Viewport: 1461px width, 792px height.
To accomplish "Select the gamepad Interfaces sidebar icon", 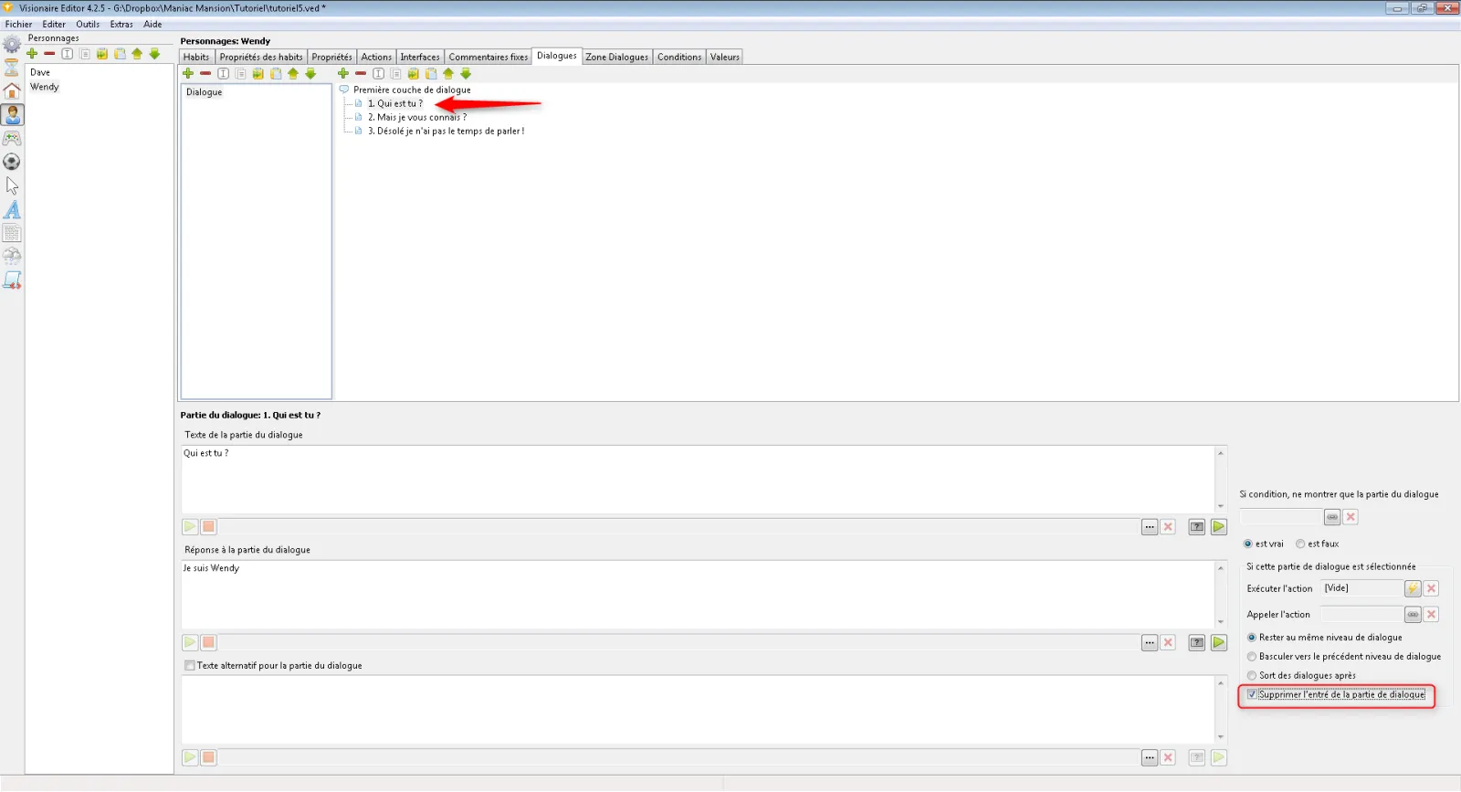I will (x=12, y=138).
